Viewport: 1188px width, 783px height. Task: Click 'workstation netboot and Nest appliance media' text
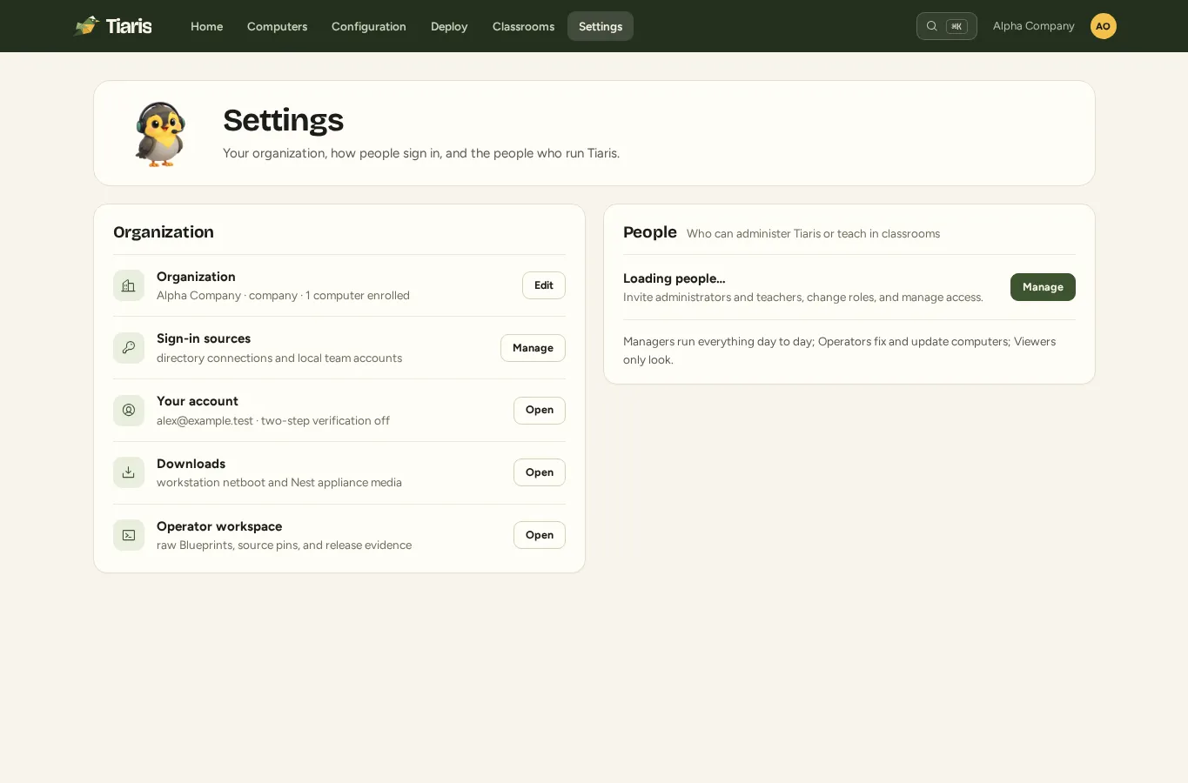click(279, 482)
